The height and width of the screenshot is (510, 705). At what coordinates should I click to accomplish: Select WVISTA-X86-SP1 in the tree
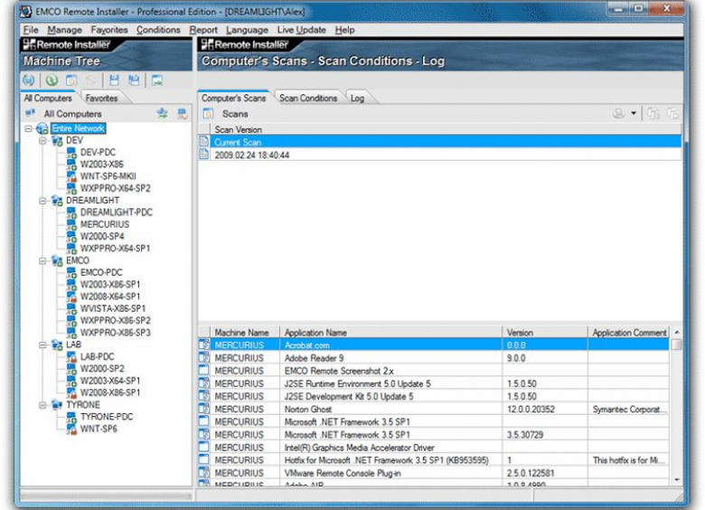113,308
